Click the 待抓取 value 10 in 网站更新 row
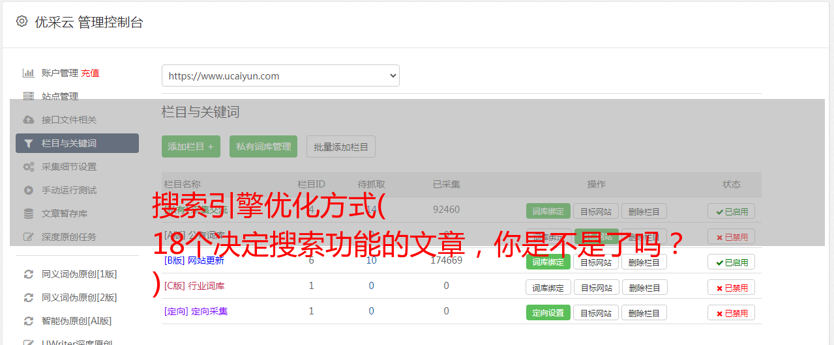 click(371, 260)
